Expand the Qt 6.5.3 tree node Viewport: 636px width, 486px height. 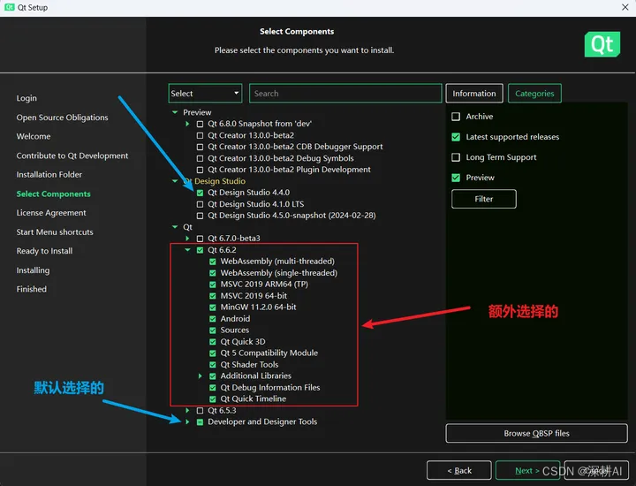click(x=188, y=411)
